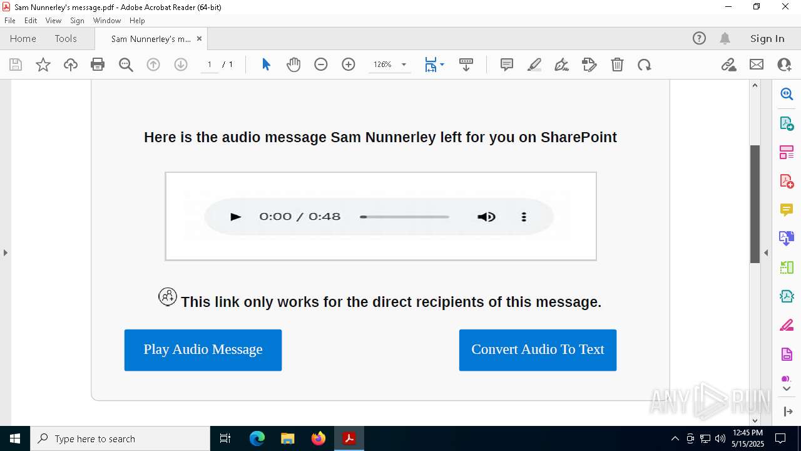
Task: Close the Sam Nunnerley's message tab
Action: tap(199, 39)
